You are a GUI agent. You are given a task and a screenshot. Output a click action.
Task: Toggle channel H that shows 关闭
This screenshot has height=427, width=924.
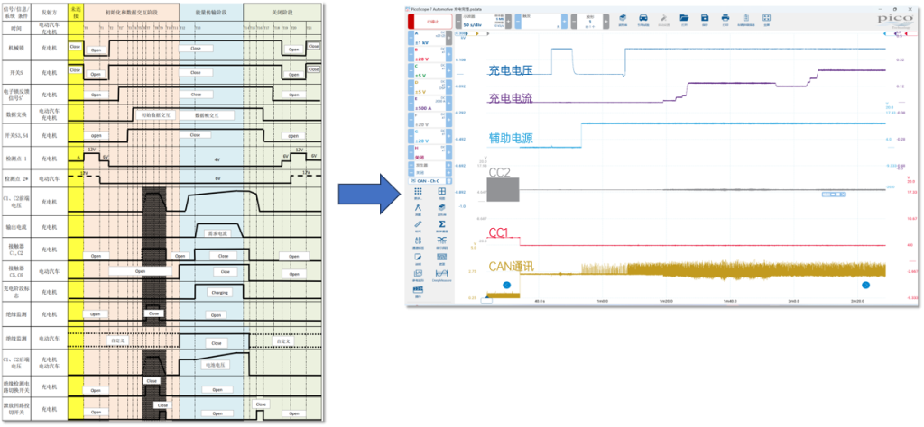(428, 153)
